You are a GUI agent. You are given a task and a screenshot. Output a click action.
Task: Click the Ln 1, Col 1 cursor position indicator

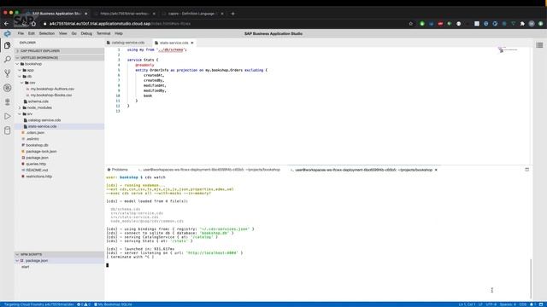point(467,304)
